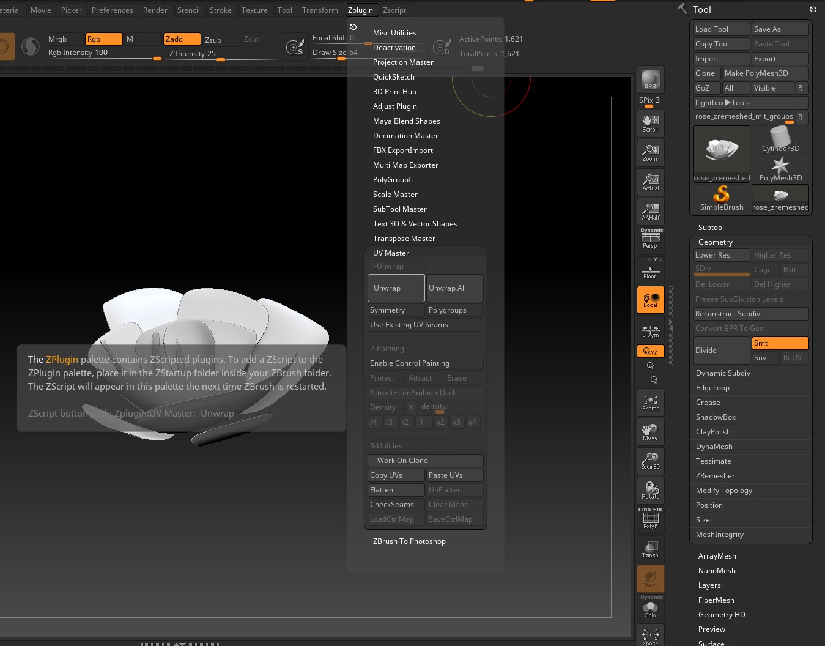The width and height of the screenshot is (825, 646).
Task: Expand the Subtool subpalette
Action: 711,228
